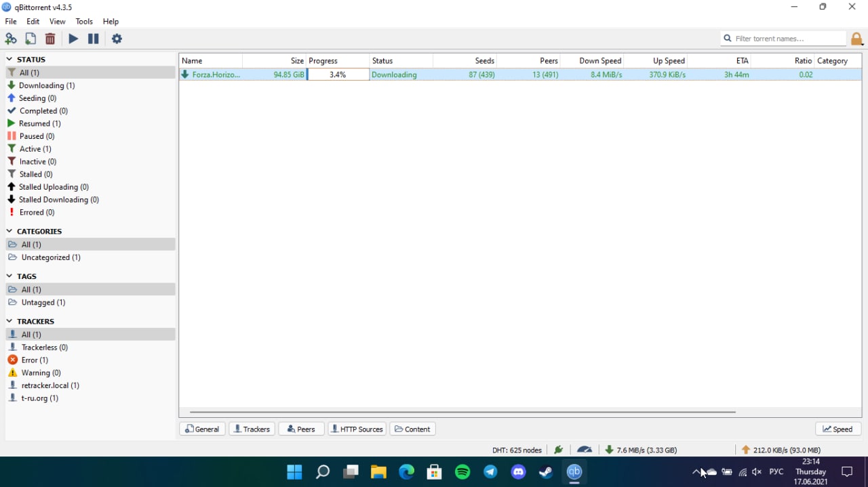
Task: Switch to the General tab
Action: 202,429
